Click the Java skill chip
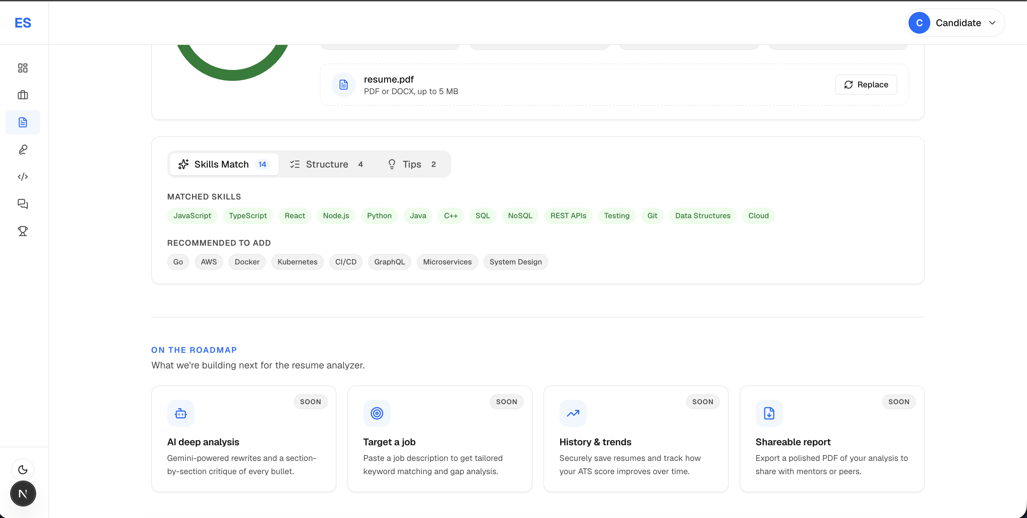 (x=418, y=215)
